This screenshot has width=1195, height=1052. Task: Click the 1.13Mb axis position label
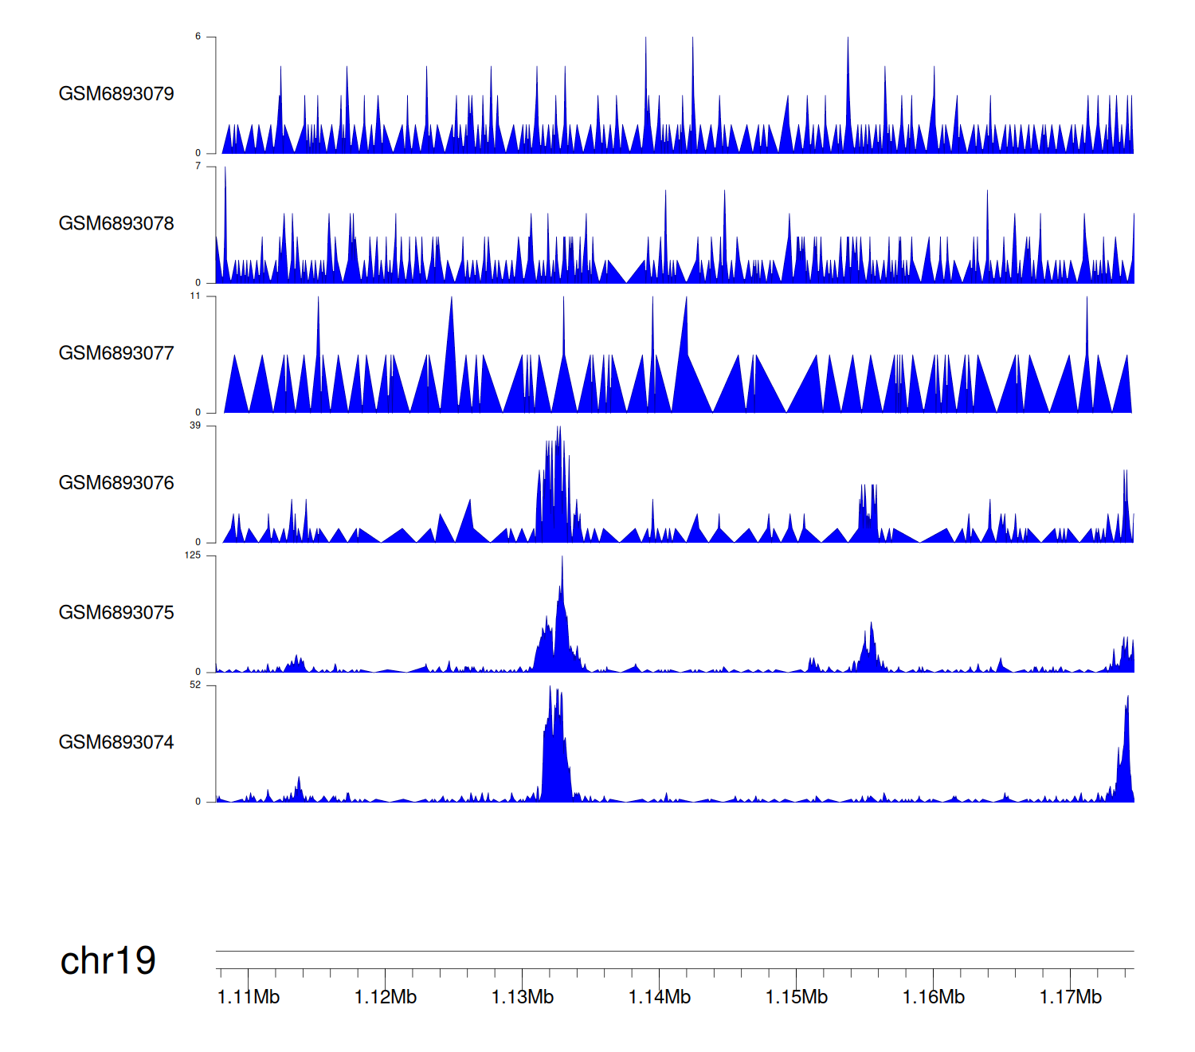[x=523, y=997]
